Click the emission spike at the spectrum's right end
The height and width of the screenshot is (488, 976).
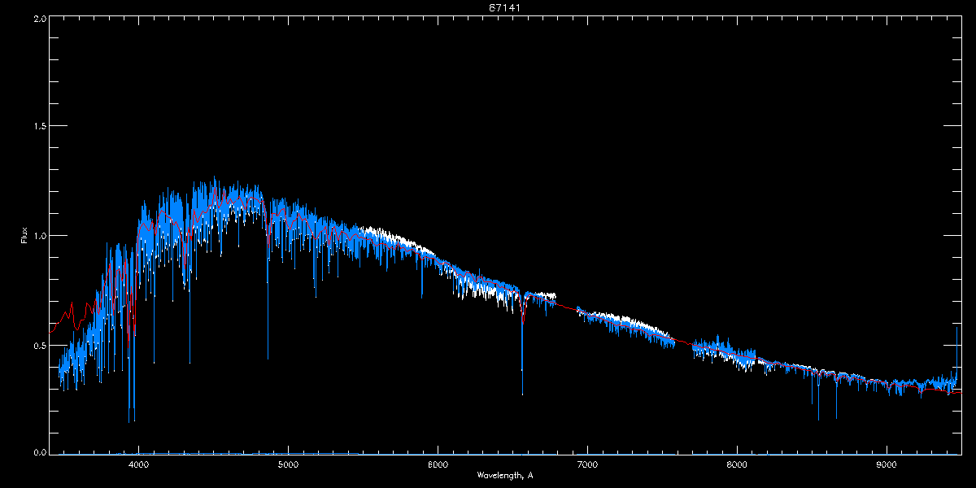pos(956,354)
